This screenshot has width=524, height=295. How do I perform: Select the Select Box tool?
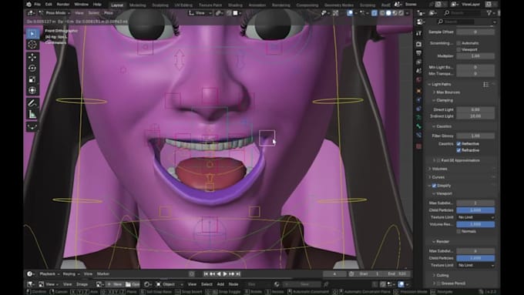[32, 33]
